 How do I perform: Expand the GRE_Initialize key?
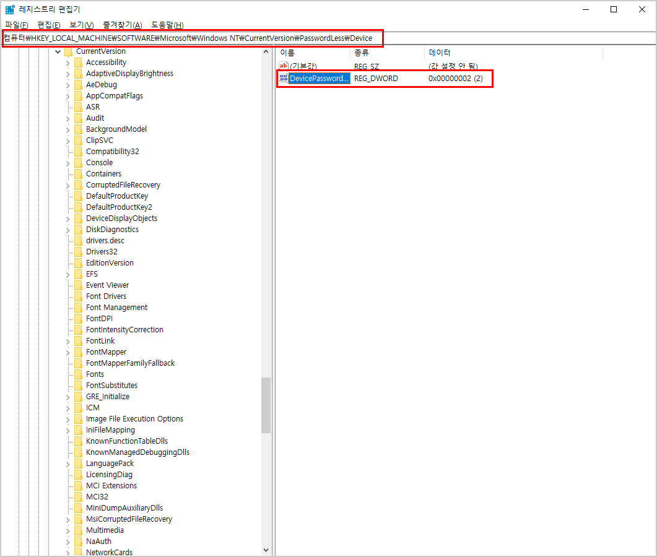coord(68,397)
